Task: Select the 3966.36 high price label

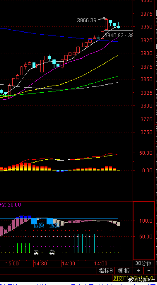Action: pyautogui.click(x=86, y=21)
